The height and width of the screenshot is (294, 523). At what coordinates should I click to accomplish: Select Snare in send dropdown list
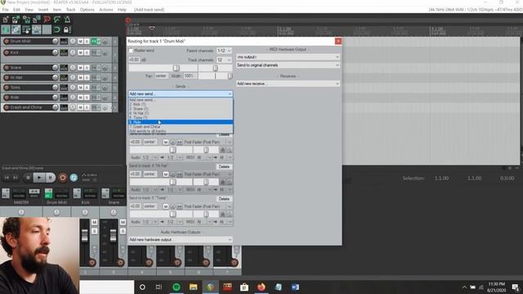181,109
